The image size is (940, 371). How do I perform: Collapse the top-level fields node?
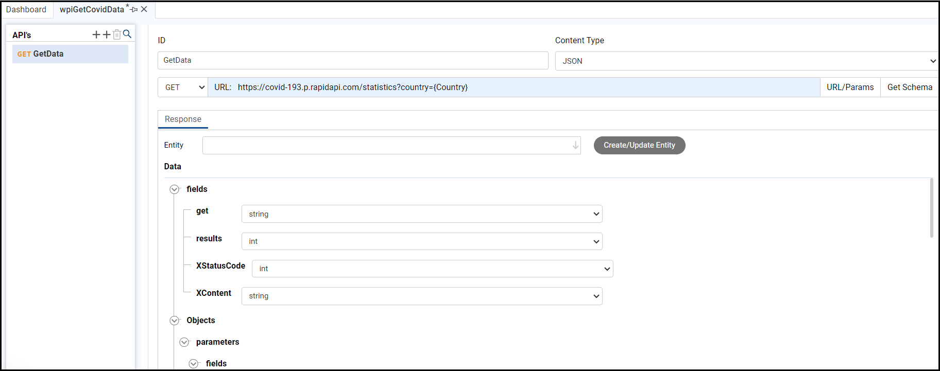[x=175, y=189]
